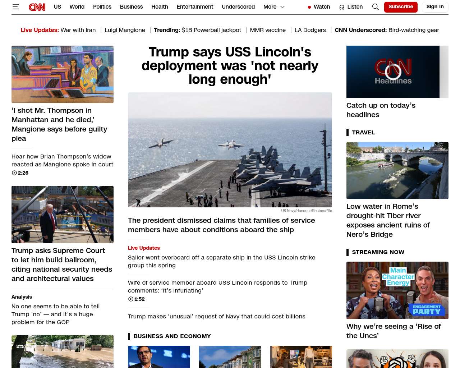Open the Politics section
The image size is (460, 368).
(x=102, y=7)
